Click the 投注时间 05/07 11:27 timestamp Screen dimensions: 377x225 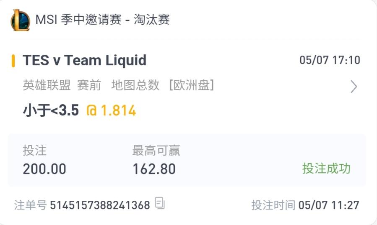click(x=305, y=205)
